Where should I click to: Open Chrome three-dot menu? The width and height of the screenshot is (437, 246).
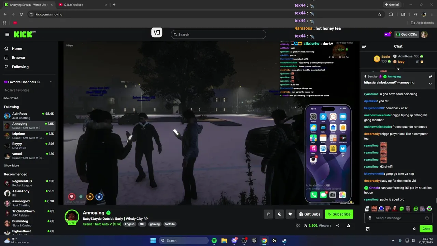(432, 14)
